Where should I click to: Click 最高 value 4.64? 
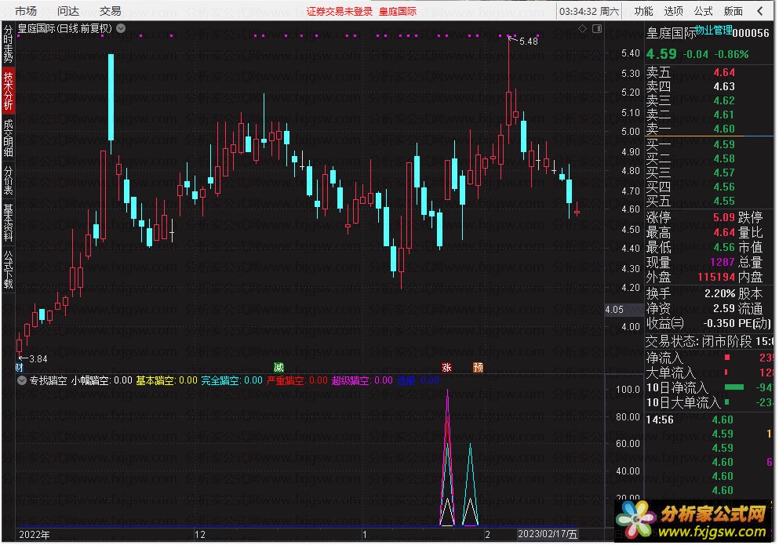[723, 232]
